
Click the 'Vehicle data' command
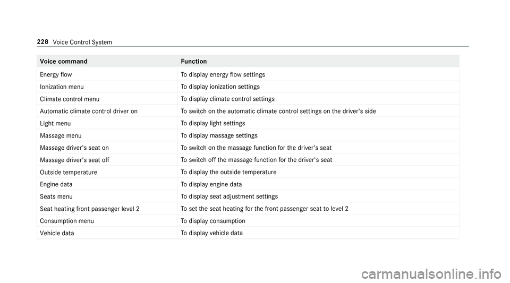tap(57, 233)
